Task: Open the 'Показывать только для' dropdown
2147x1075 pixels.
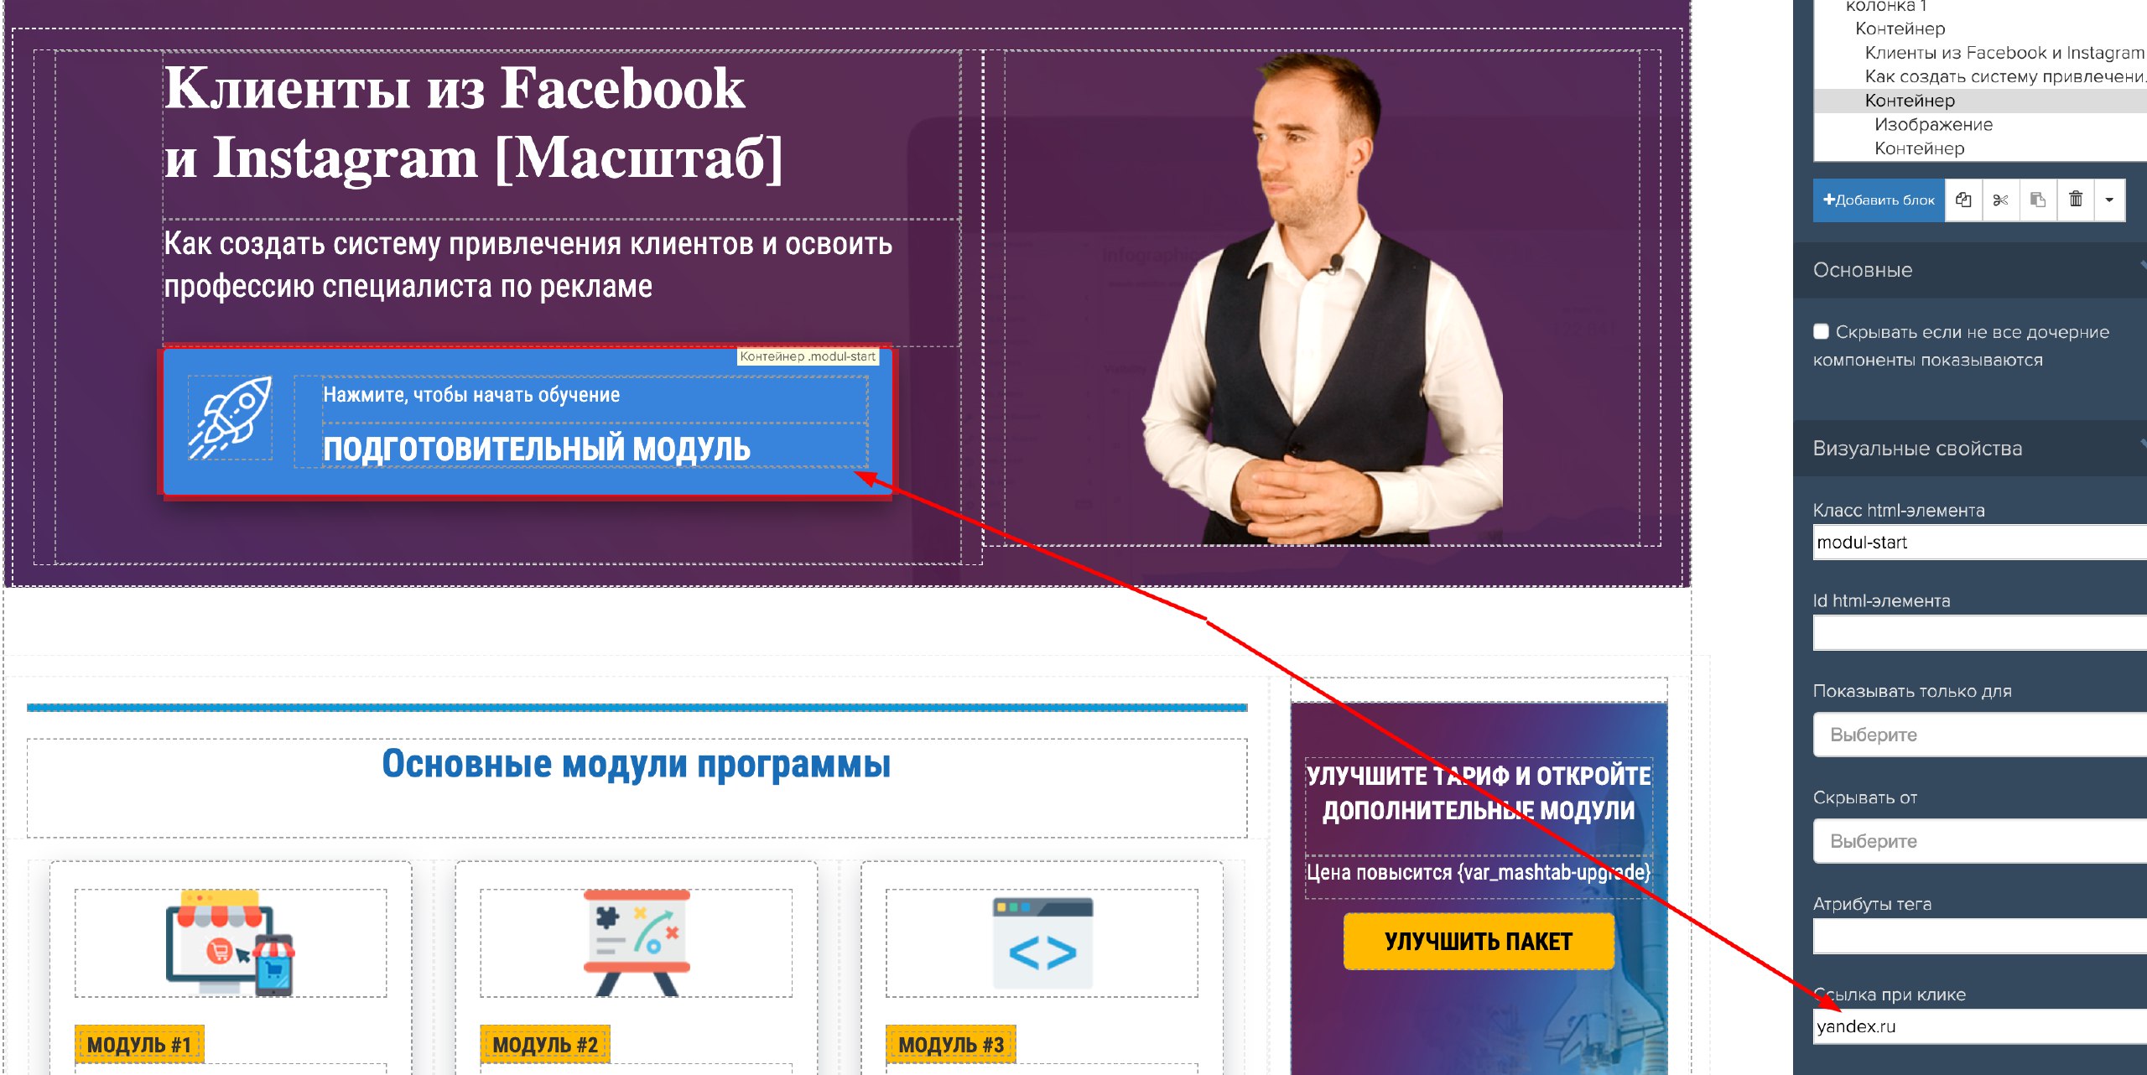Action: (1980, 735)
